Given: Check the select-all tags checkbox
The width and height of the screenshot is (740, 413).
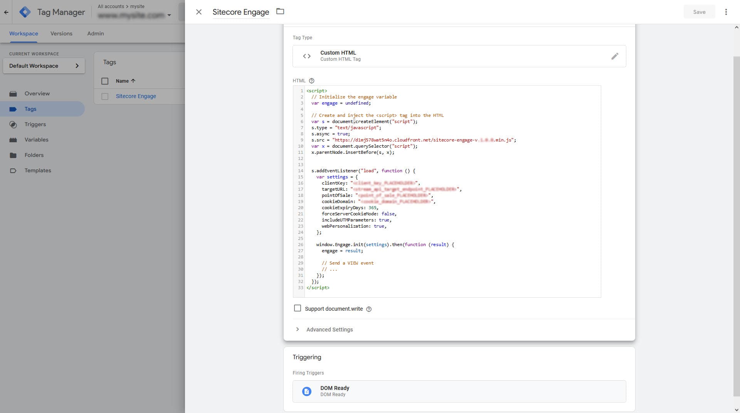Looking at the screenshot, I should point(105,81).
